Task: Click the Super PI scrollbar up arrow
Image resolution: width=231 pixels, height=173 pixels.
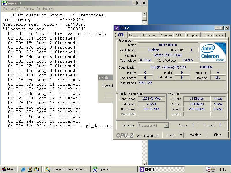Action: [x=145, y=14]
